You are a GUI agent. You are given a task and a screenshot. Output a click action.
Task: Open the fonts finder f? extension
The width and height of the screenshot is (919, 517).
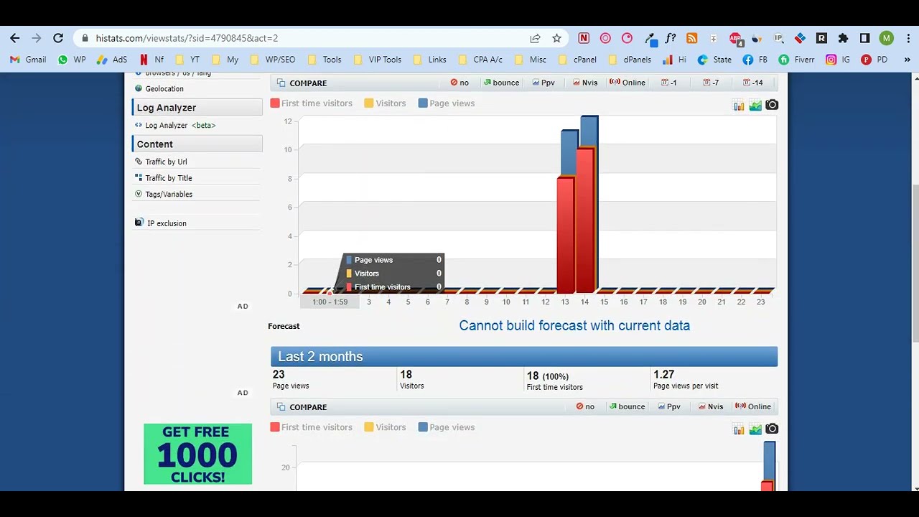(671, 38)
